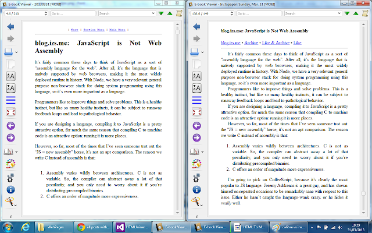This screenshot has width=372, height=233.
Task: Click the volume speaker icon in the system tray
Action: [339, 227]
